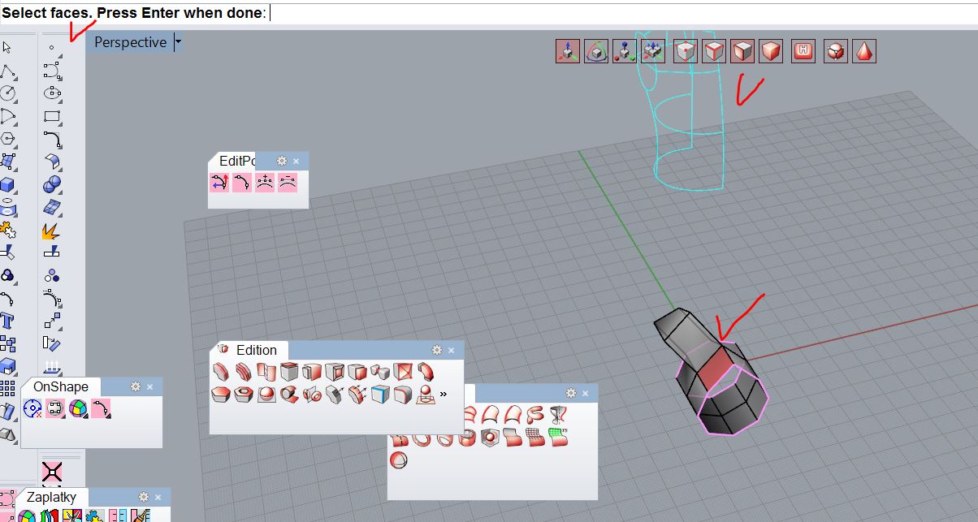Click the remove-knot minus icon in EditPo

tap(288, 183)
